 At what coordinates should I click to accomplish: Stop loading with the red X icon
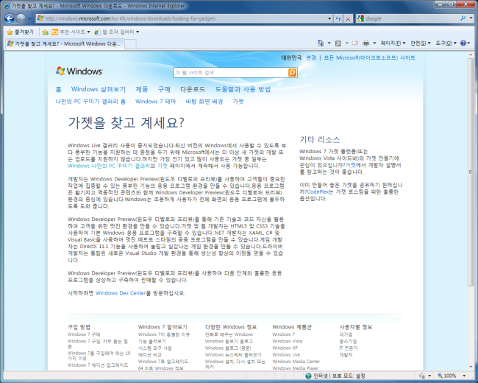point(348,18)
